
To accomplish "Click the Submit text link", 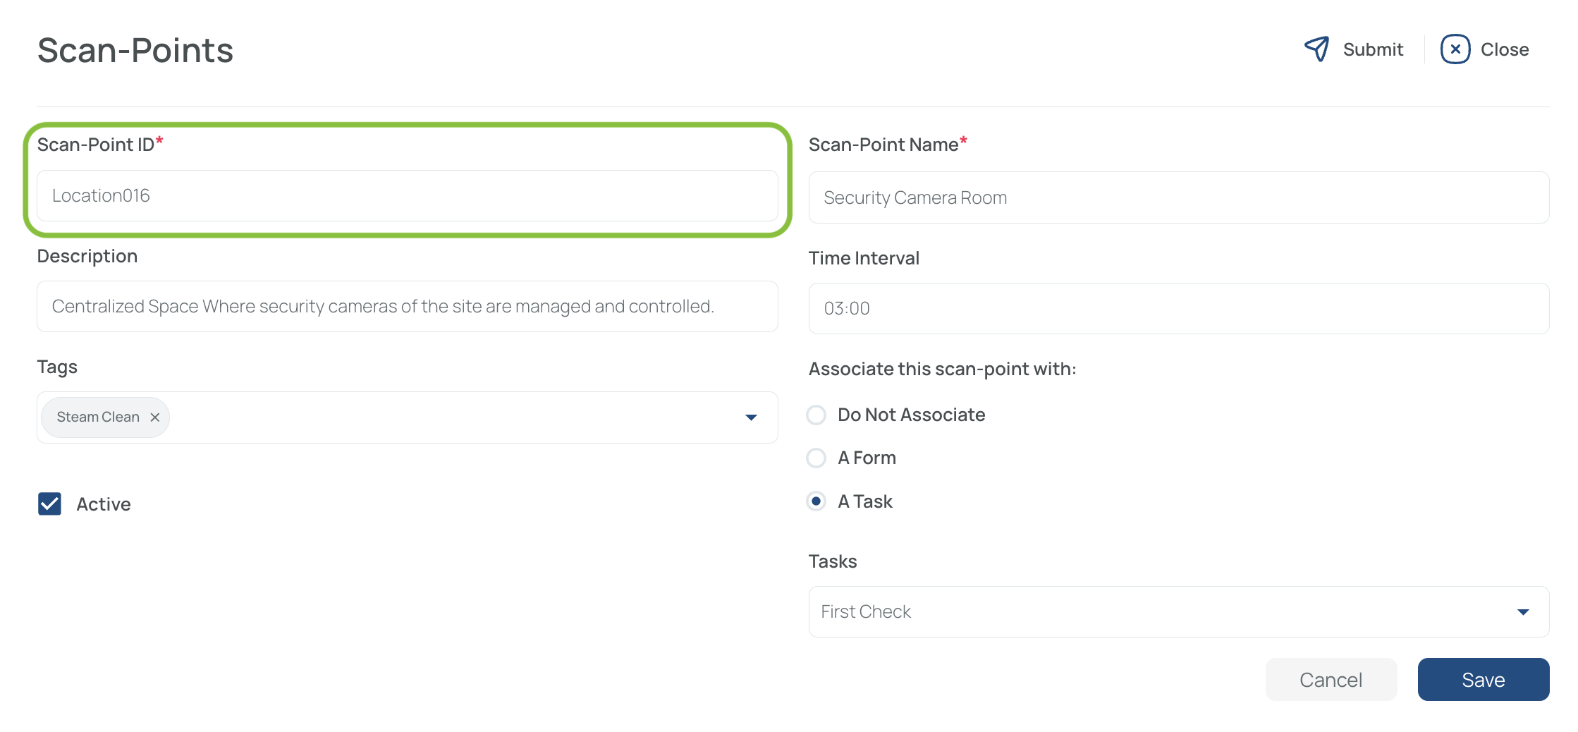I will [x=1373, y=49].
